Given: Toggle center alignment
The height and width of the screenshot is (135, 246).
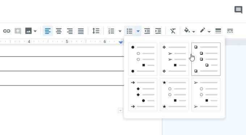Looking at the screenshot, I should [59, 31].
